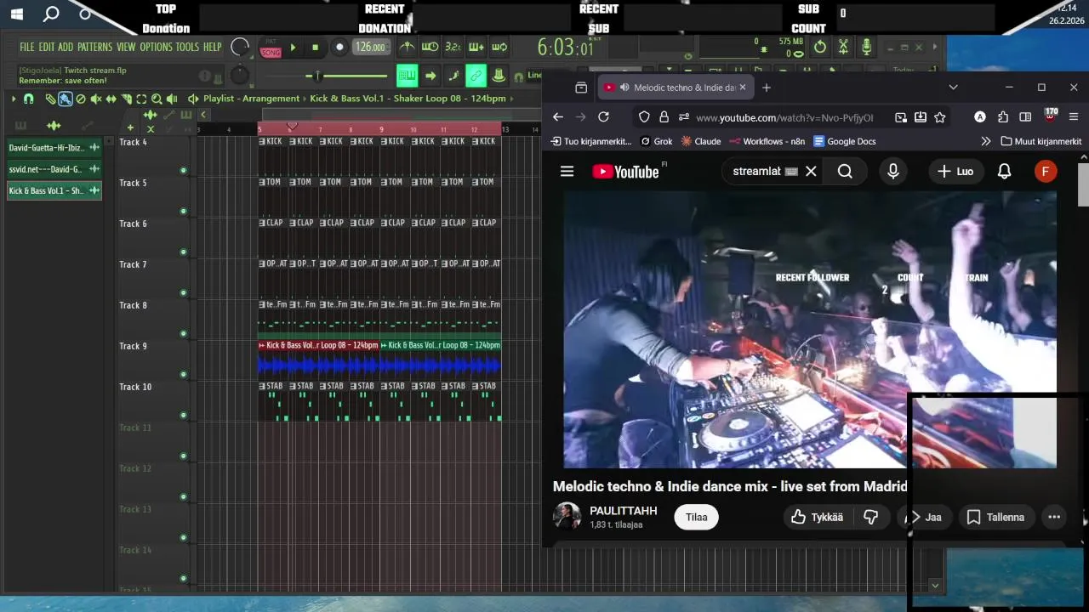Switch to Melodic techno YouTube tab

[x=675, y=87]
